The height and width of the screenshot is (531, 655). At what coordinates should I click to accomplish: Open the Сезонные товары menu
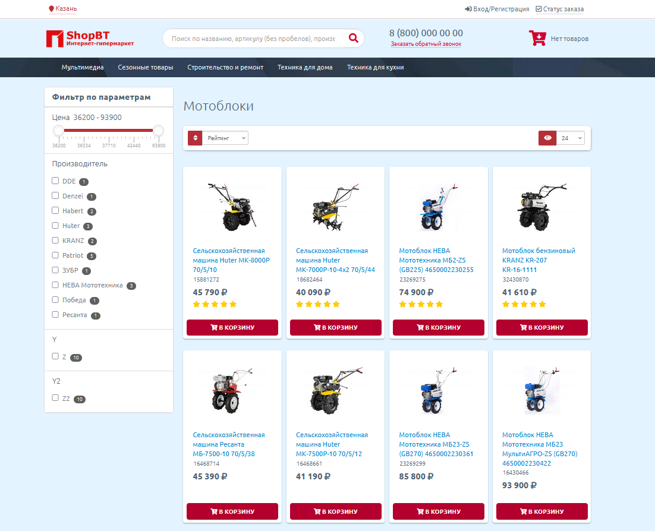pos(146,67)
